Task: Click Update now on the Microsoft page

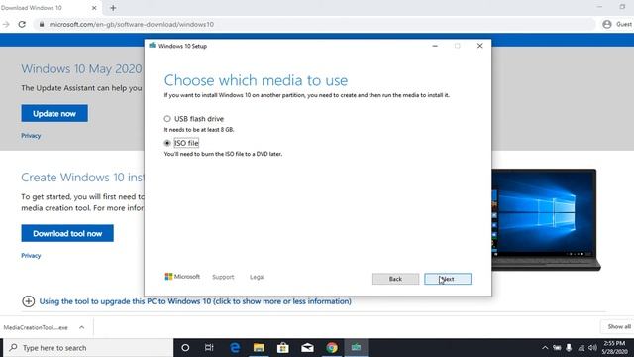Action: (54, 113)
